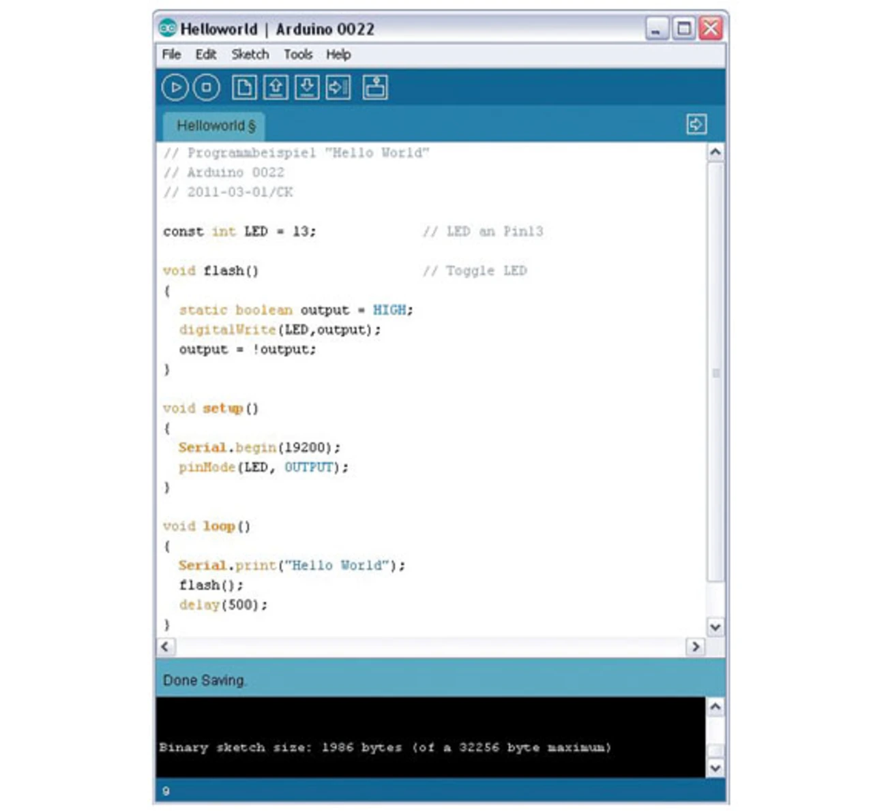
Task: Click the "delay(500);" line
Action: pos(223,605)
